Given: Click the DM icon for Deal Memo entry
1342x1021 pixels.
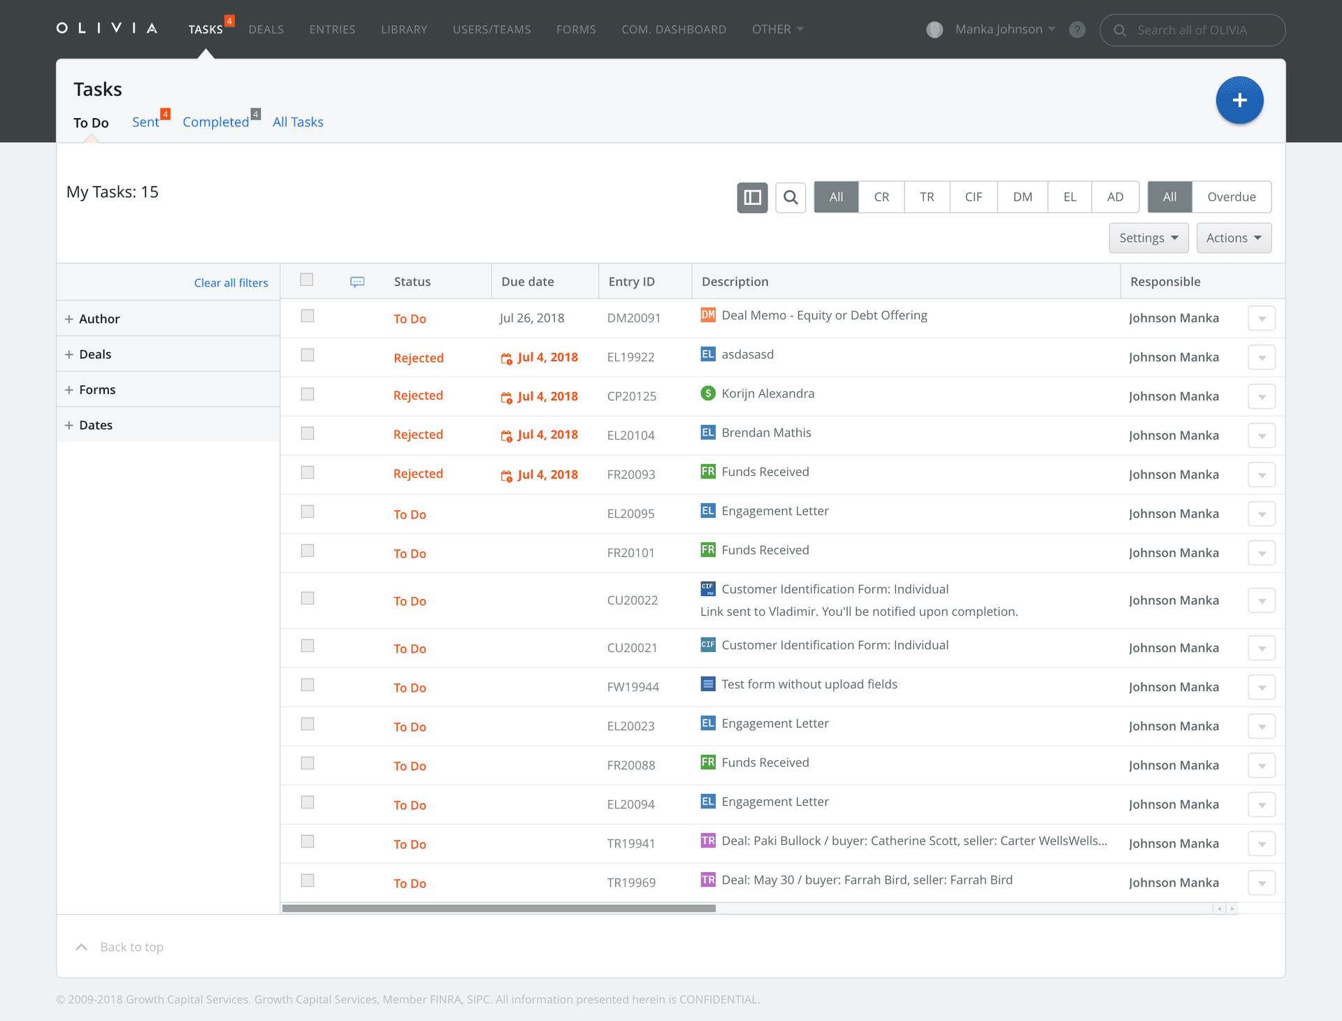Looking at the screenshot, I should 707,315.
